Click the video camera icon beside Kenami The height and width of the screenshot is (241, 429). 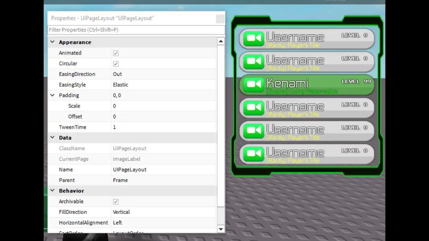point(254,84)
